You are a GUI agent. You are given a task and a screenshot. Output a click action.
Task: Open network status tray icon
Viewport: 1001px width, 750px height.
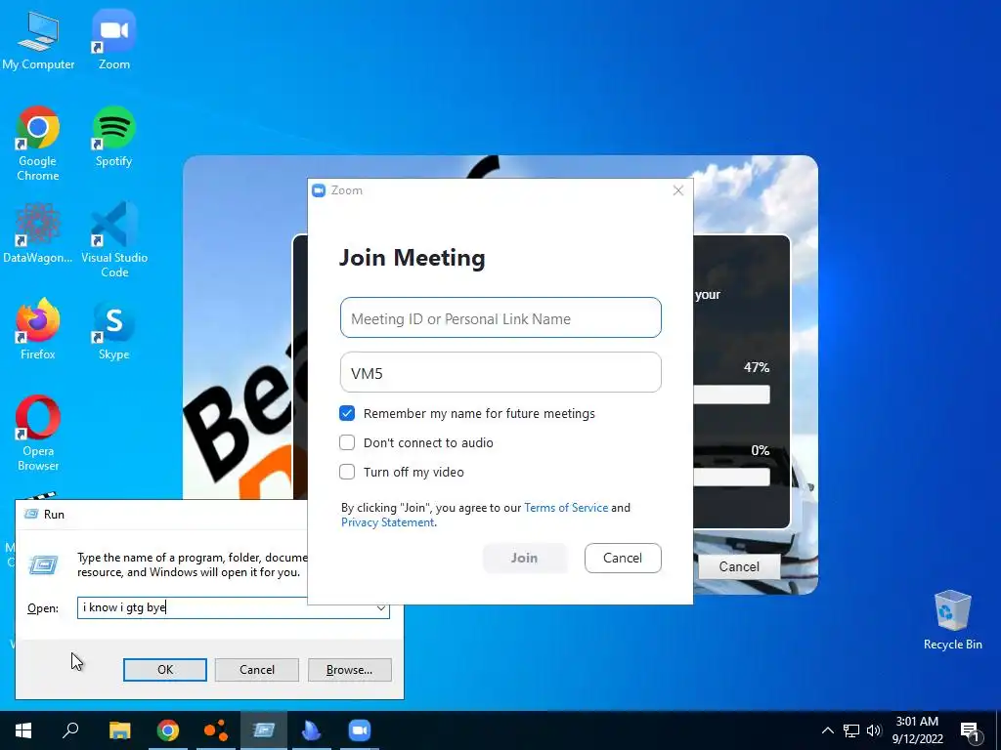pos(851,730)
